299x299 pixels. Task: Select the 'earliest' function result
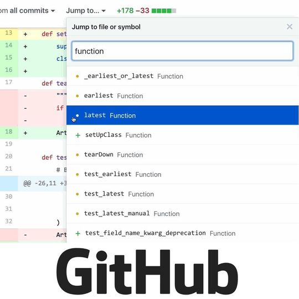[183, 96]
